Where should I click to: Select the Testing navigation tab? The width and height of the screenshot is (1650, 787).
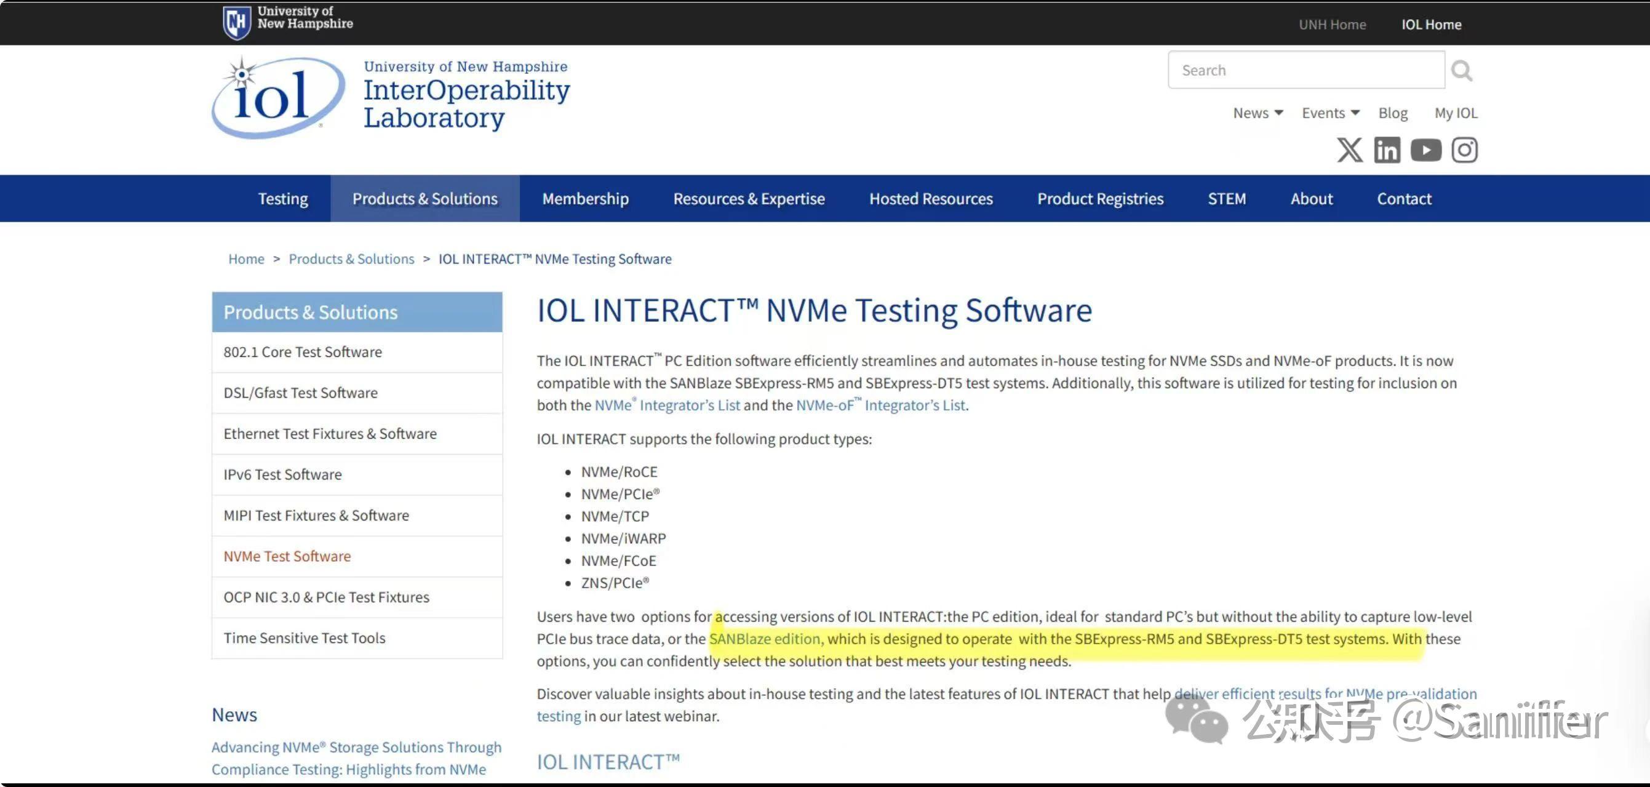[x=282, y=199]
